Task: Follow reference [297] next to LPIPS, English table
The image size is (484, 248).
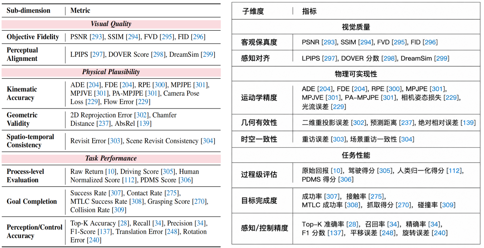Action: (98, 55)
